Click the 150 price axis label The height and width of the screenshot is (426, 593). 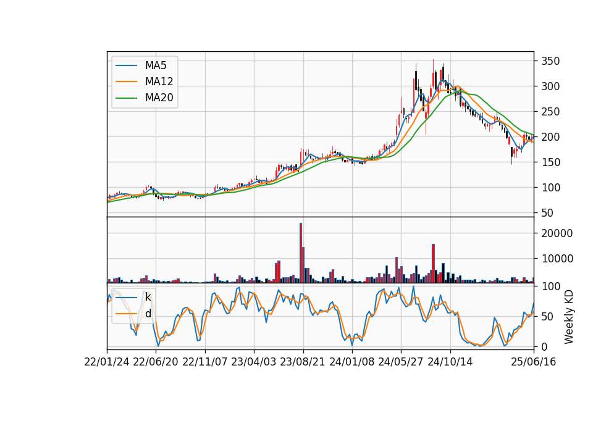click(x=550, y=162)
